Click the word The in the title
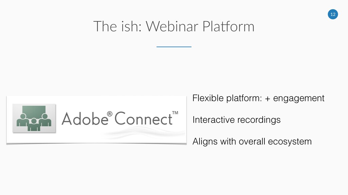 click(105, 26)
